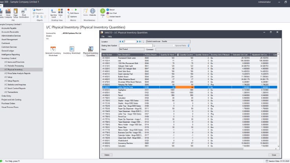Select Administrative Services in the tree

pyautogui.click(x=11, y=36)
